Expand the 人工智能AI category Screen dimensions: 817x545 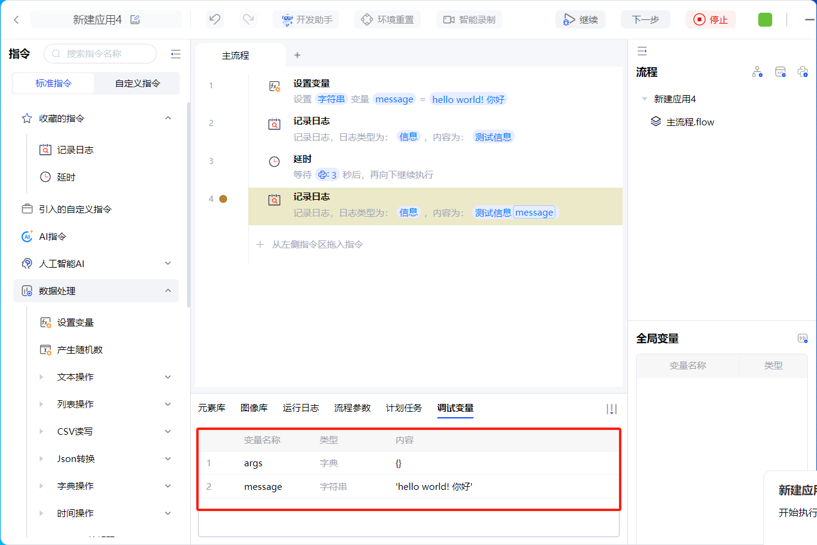click(168, 263)
